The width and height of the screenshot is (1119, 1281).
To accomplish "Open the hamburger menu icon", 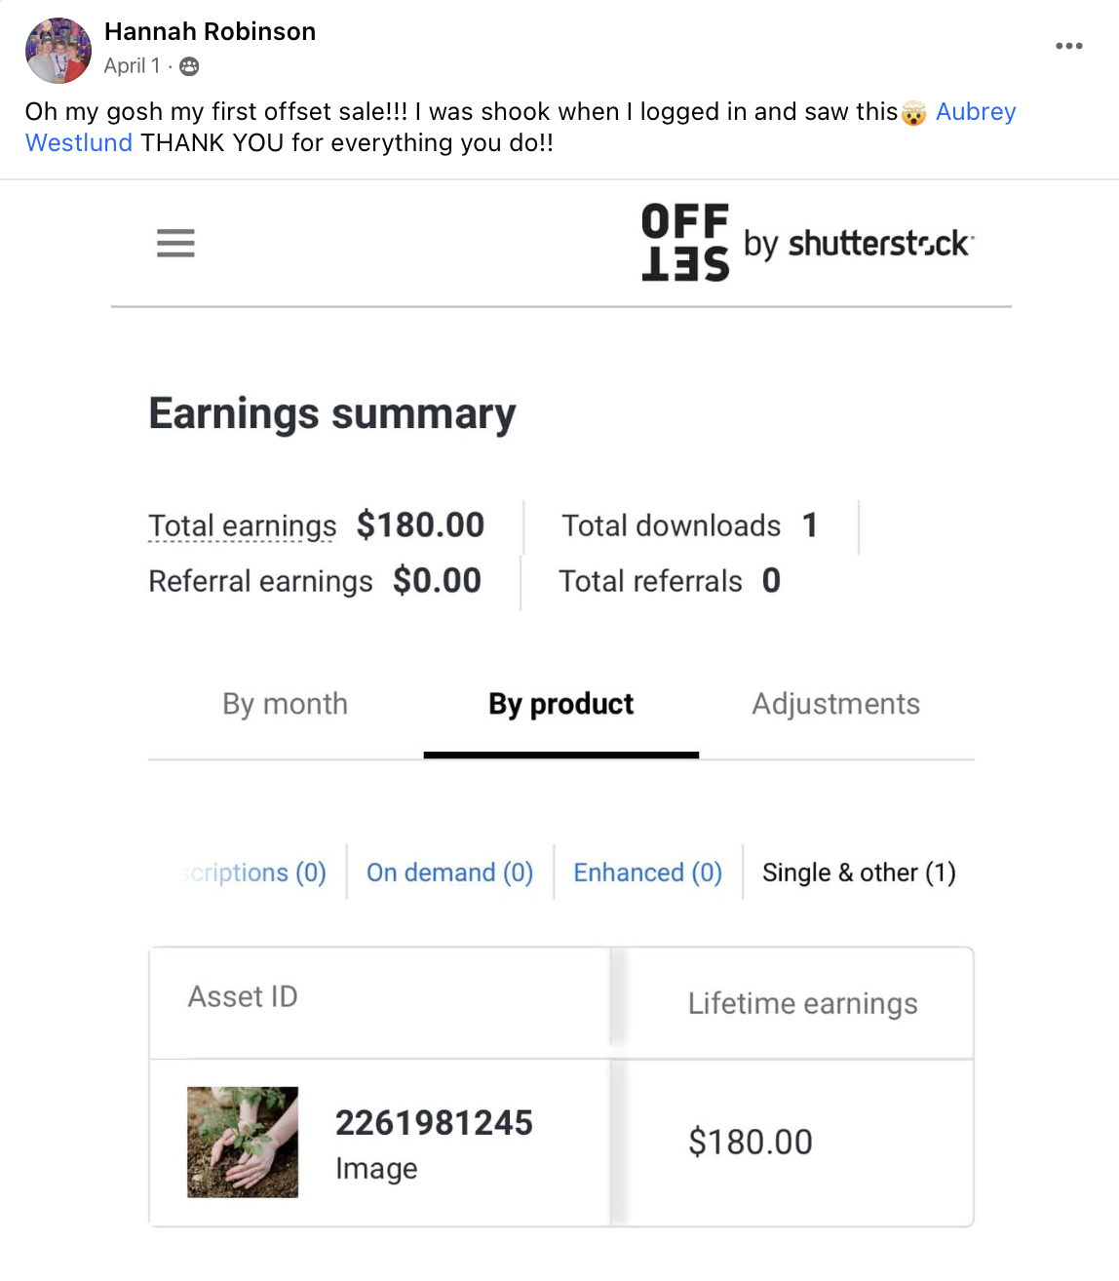I will 175,243.
